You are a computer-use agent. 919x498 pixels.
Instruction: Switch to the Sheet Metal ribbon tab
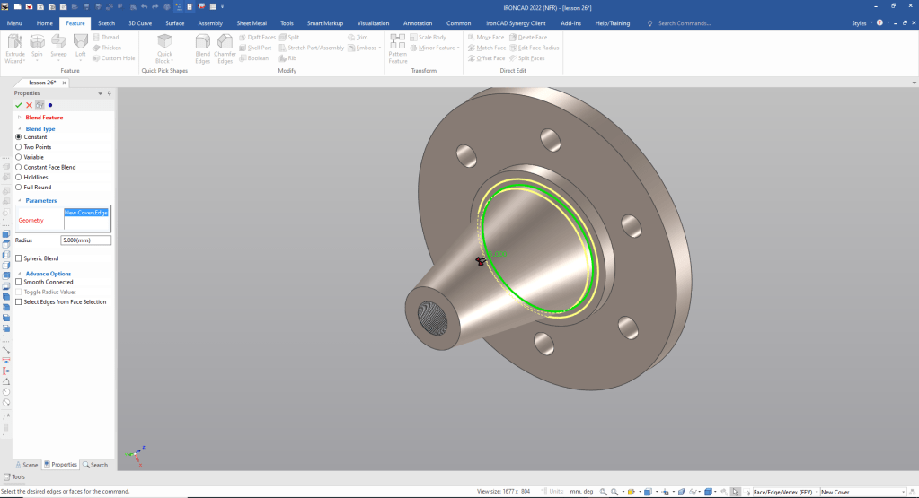click(x=252, y=22)
